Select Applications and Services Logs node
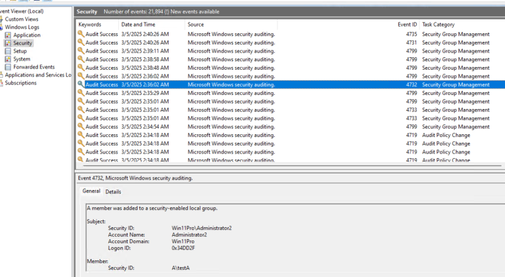505x277 pixels. (38, 75)
